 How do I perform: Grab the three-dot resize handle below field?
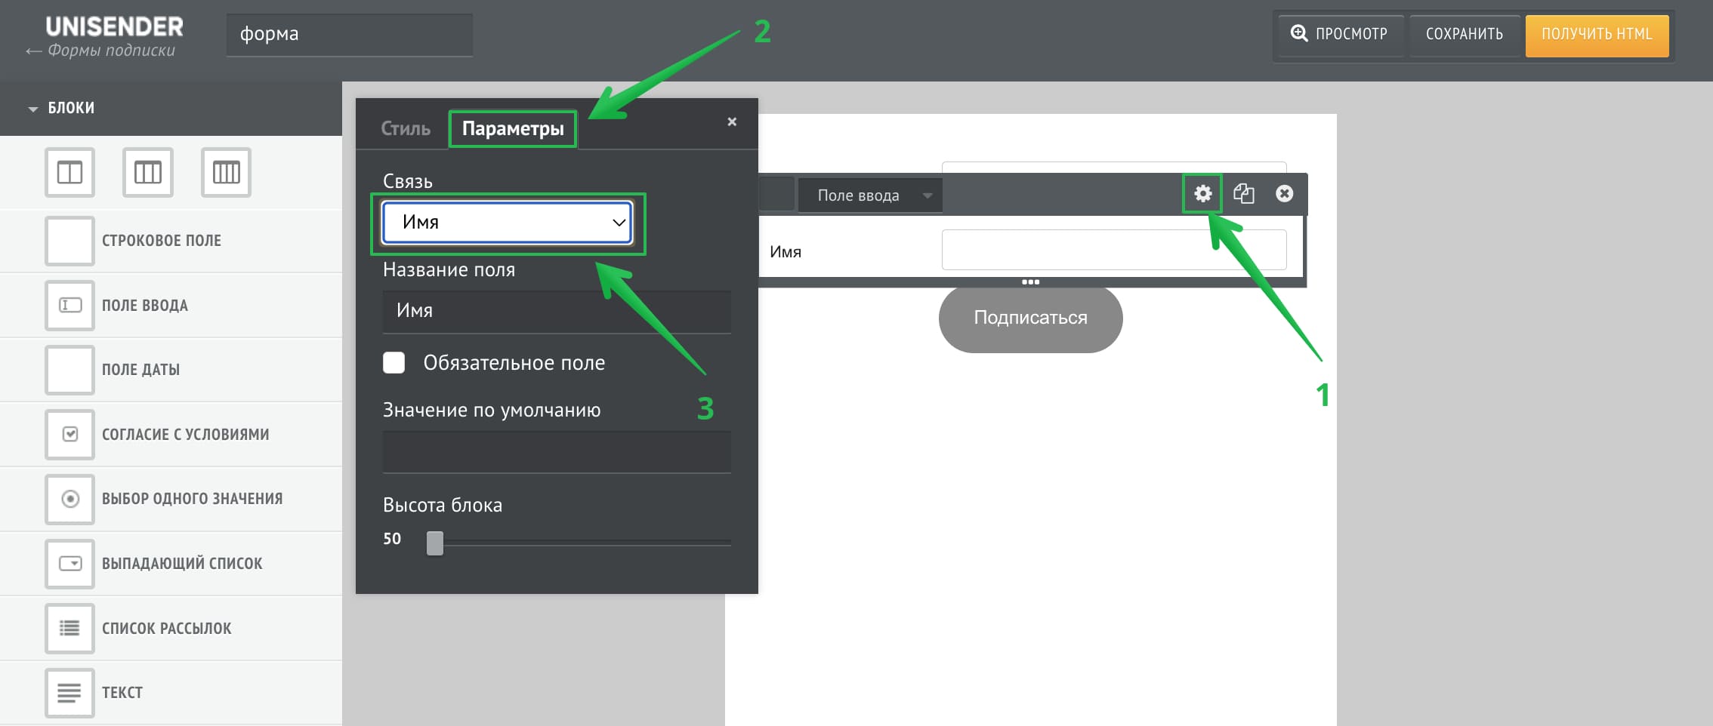pos(1030,281)
